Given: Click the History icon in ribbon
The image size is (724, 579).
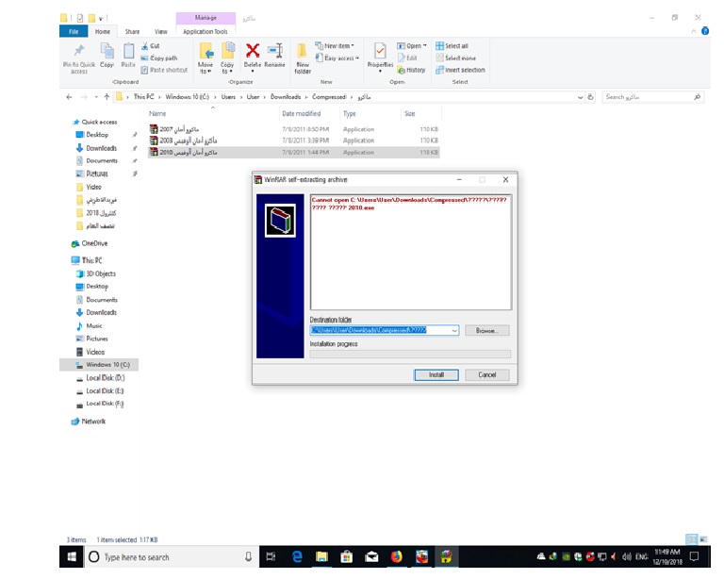Looking at the screenshot, I should (412, 70).
